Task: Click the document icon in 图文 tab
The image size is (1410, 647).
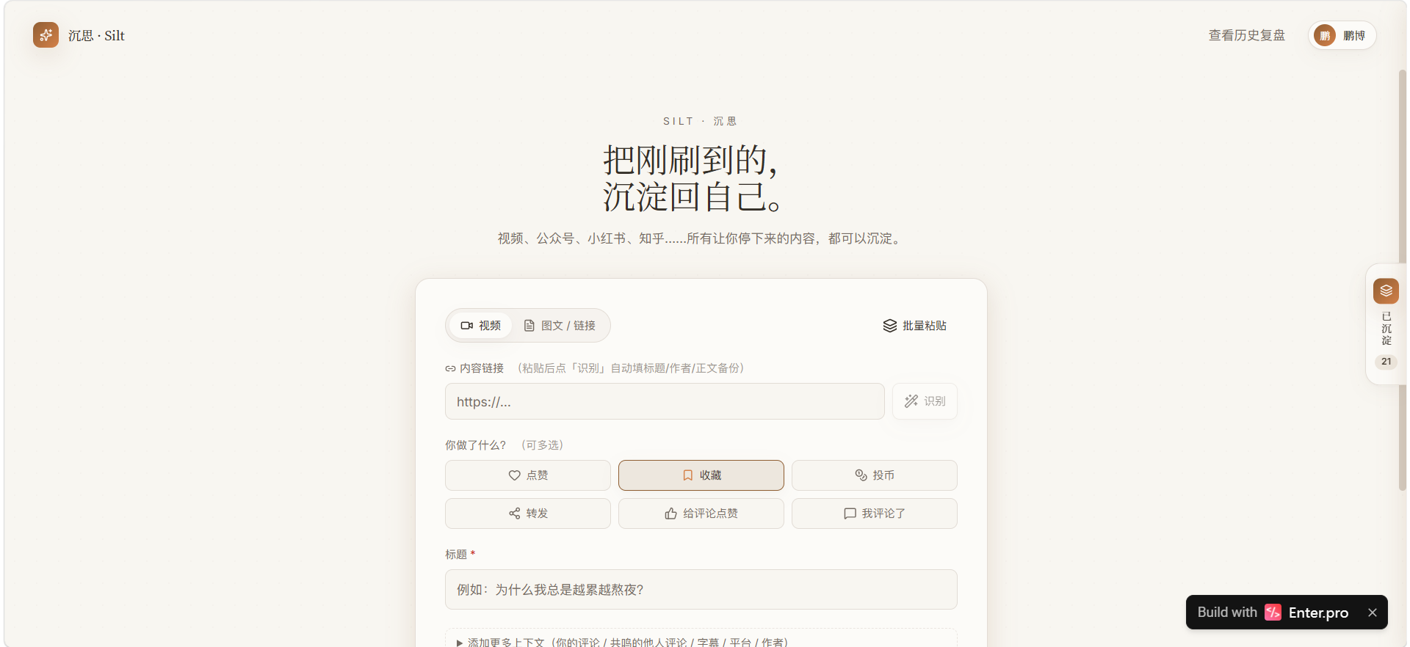Action: 529,326
